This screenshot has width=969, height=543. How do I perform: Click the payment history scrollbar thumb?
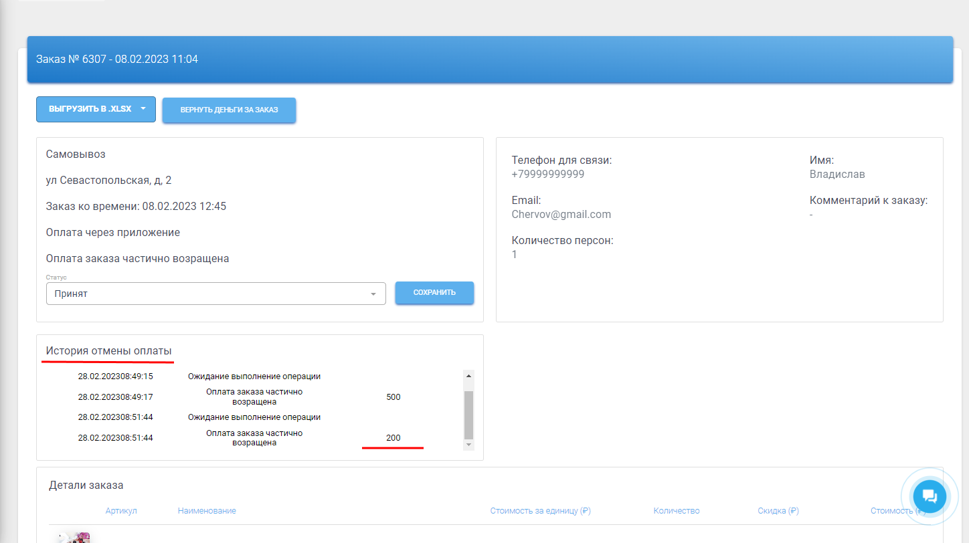(x=468, y=415)
